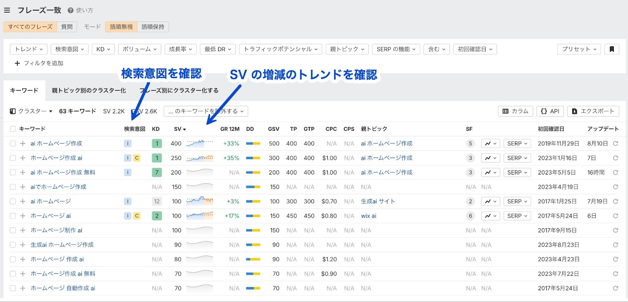Click the 使い方 help question icon
The width and height of the screenshot is (628, 302).
71,10
